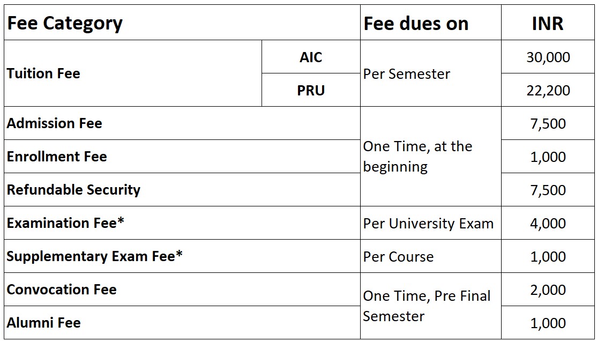The image size is (597, 341).
Task: Click the AIC sub-category cell
Action: pyautogui.click(x=311, y=57)
